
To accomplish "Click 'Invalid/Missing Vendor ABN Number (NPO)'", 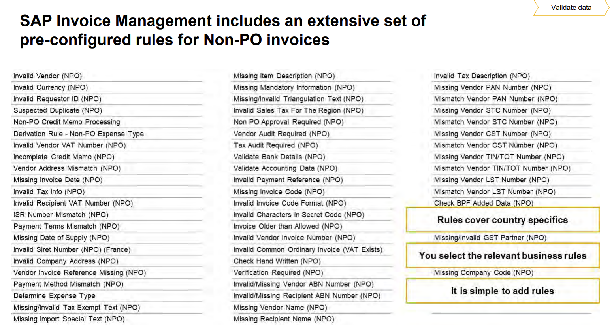I will [x=303, y=284].
